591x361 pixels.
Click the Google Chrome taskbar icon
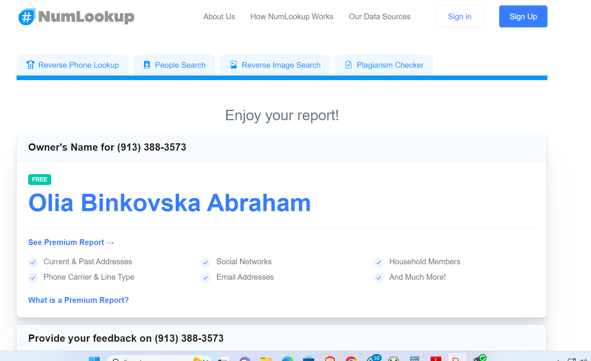351,359
